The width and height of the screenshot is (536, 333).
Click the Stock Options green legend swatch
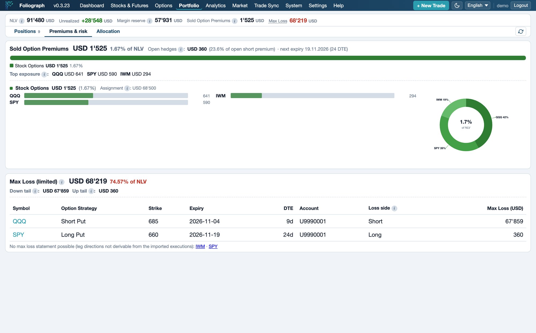(12, 66)
